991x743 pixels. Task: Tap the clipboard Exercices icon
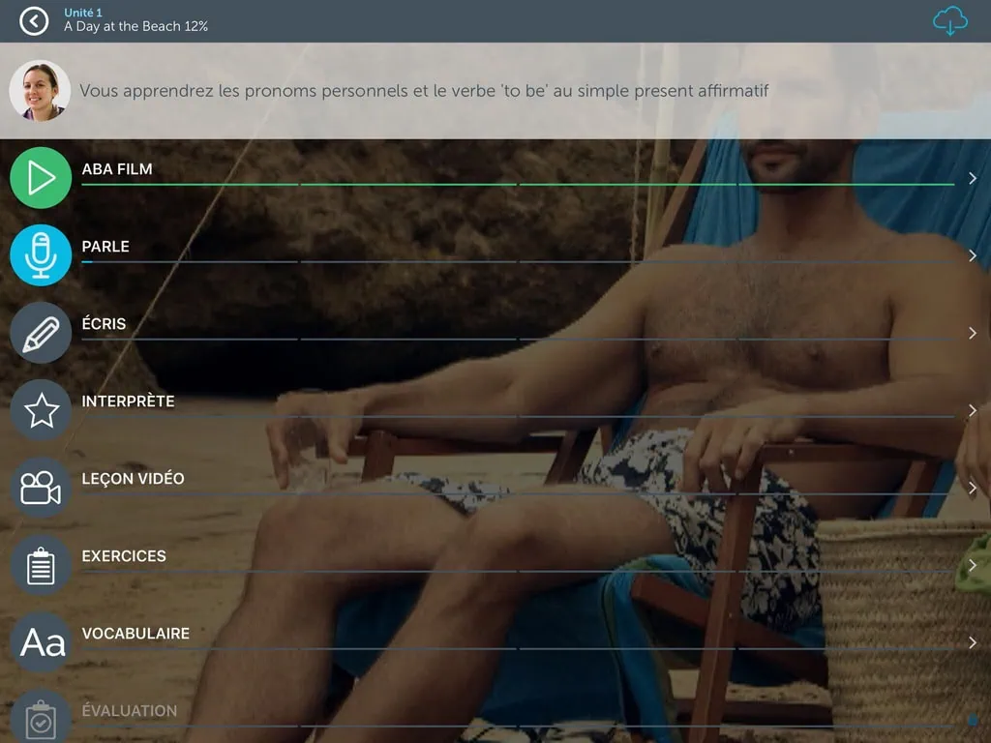[41, 565]
